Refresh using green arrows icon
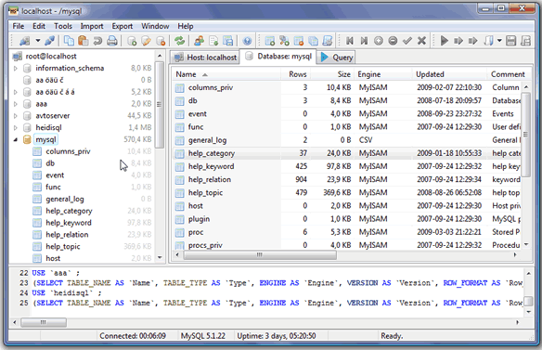 [179, 41]
